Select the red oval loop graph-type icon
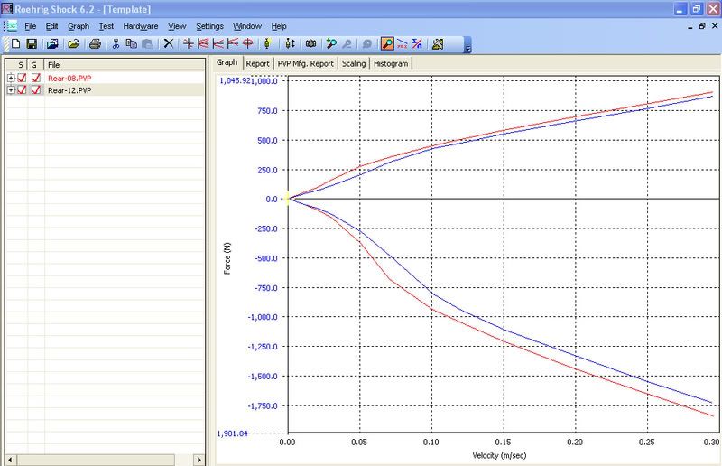 (x=247, y=43)
